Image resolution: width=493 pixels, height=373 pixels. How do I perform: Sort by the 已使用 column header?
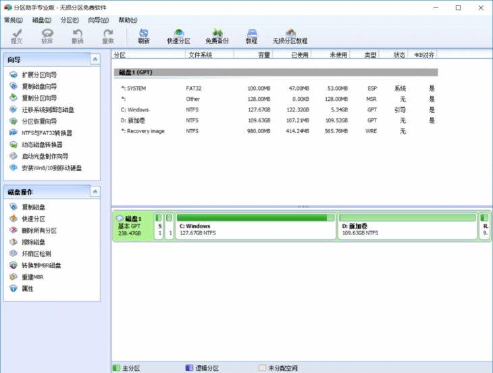coord(292,55)
